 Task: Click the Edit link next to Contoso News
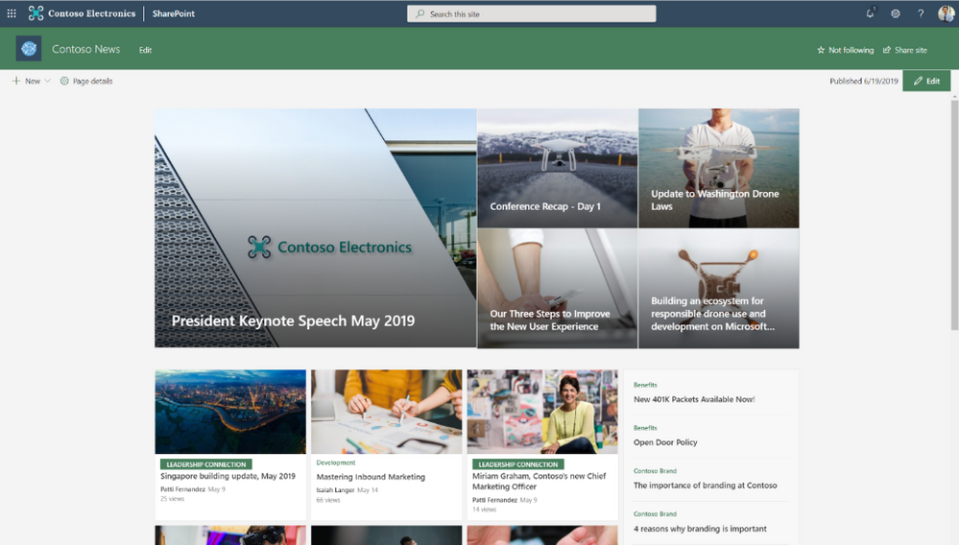[x=145, y=50]
